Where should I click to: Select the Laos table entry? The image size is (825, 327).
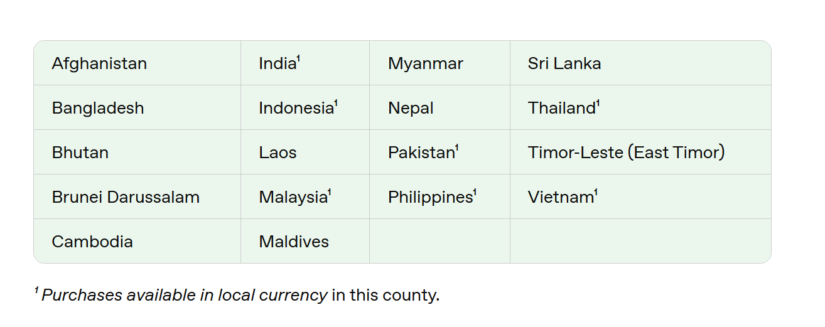(278, 153)
